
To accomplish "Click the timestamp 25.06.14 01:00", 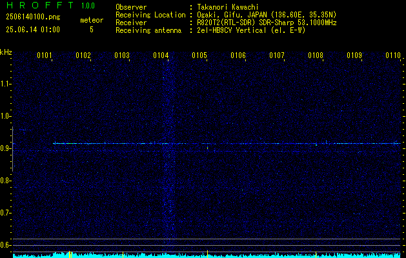I will tap(33, 30).
